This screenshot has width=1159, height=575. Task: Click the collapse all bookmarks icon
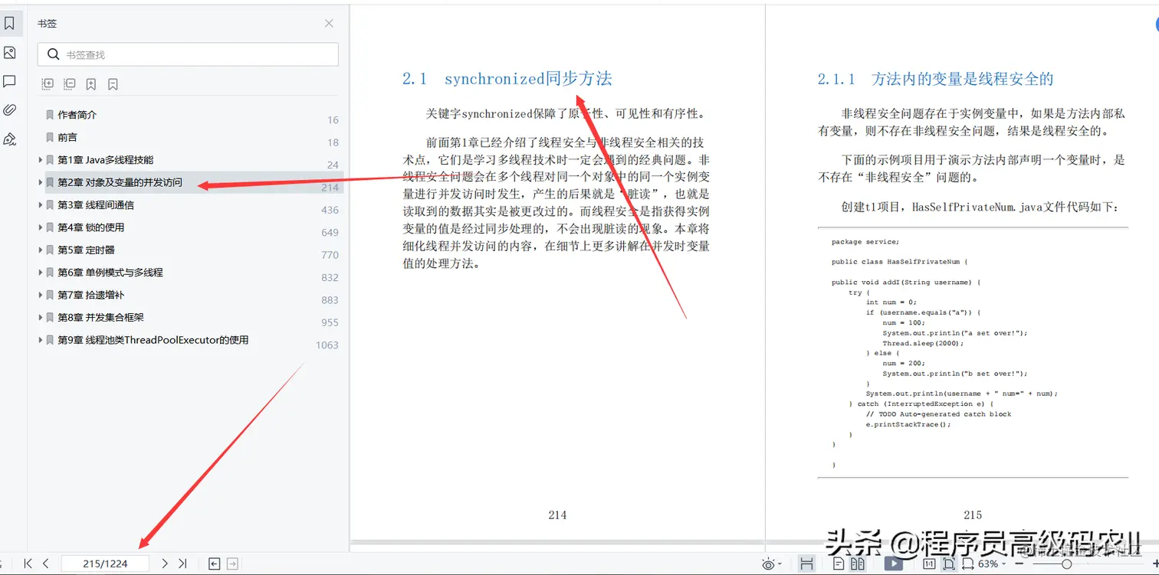tap(69, 83)
